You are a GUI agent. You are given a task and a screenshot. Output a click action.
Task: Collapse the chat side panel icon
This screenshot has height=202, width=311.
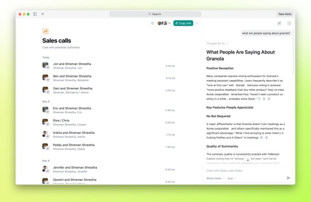[289, 23]
